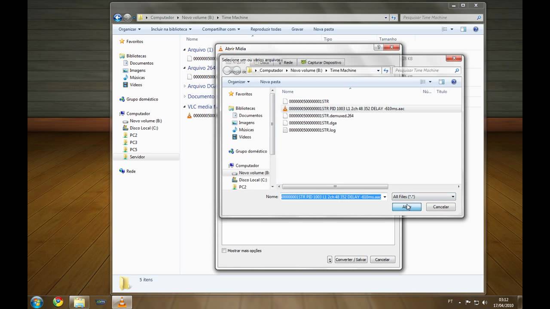Open the Compartilhar com menu

coord(221,29)
